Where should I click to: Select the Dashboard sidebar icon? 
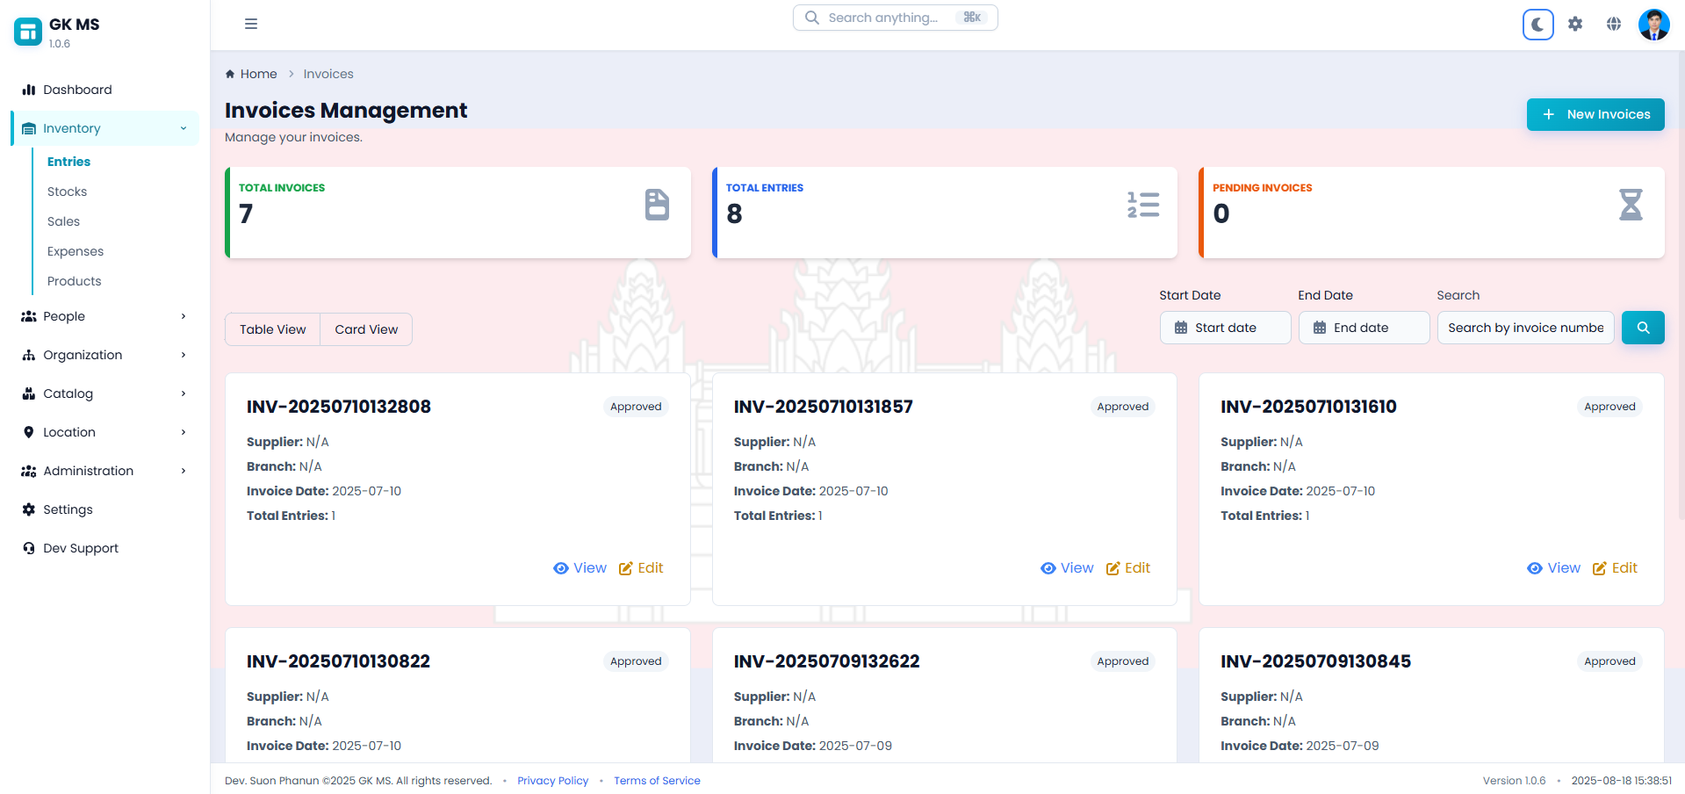(x=29, y=90)
